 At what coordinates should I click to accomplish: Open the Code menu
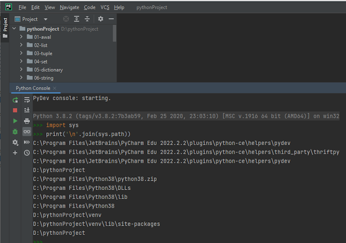(90, 7)
